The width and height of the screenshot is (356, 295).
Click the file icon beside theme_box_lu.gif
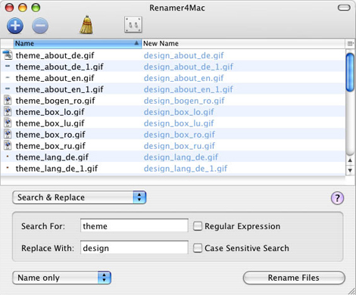[8, 123]
